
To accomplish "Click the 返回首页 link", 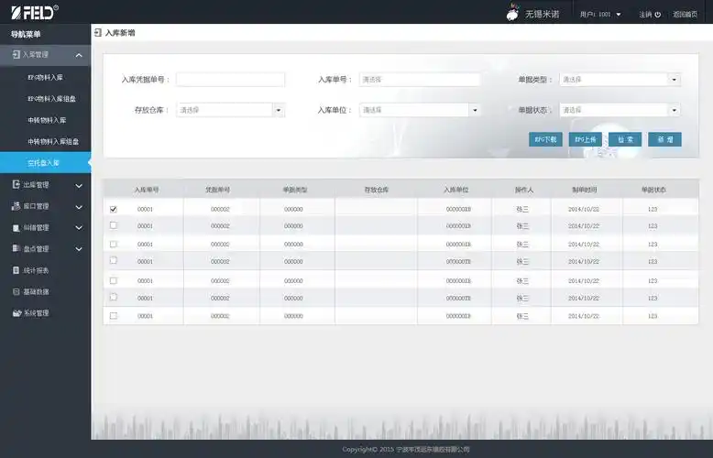I will (686, 15).
